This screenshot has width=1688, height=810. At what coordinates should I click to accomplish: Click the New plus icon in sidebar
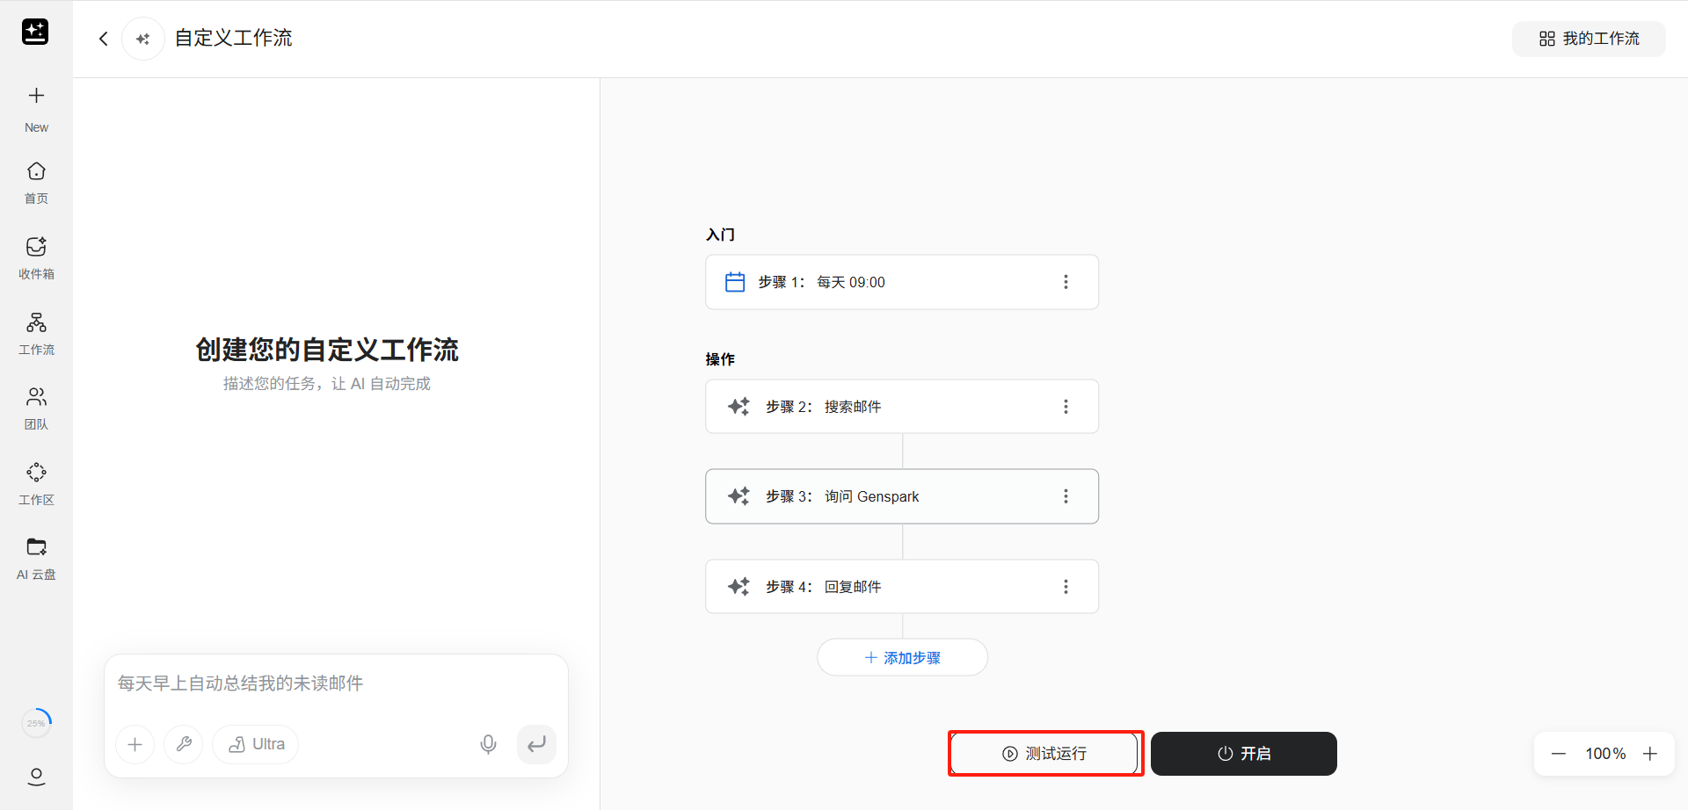36,96
